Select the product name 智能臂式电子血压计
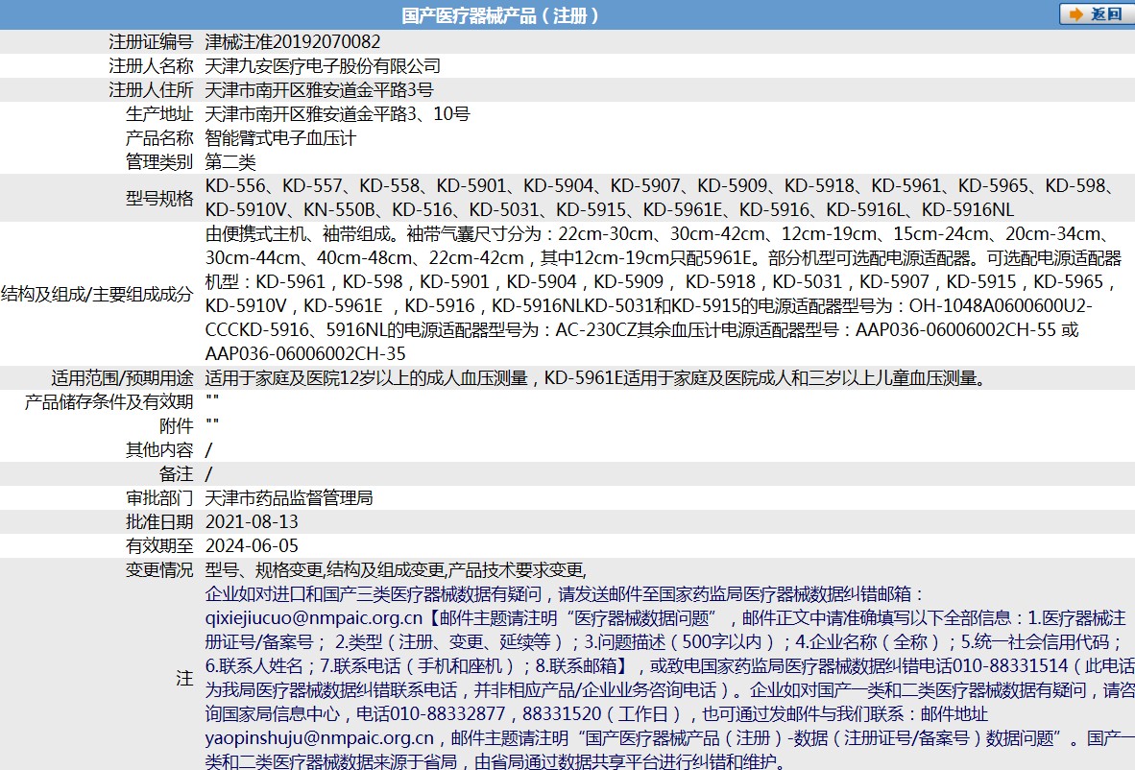The width and height of the screenshot is (1135, 770). [280, 137]
